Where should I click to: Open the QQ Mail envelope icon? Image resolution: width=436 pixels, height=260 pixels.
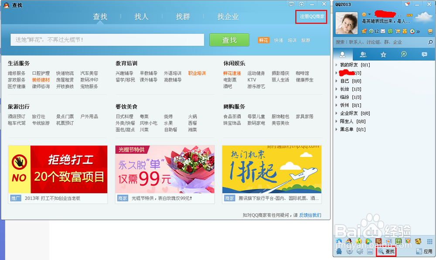tap(383, 31)
